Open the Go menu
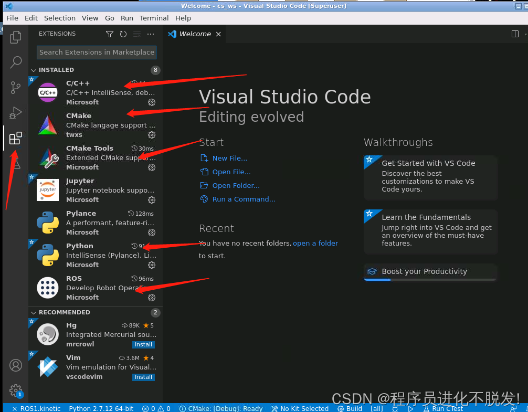This screenshot has height=412, width=528. point(110,18)
